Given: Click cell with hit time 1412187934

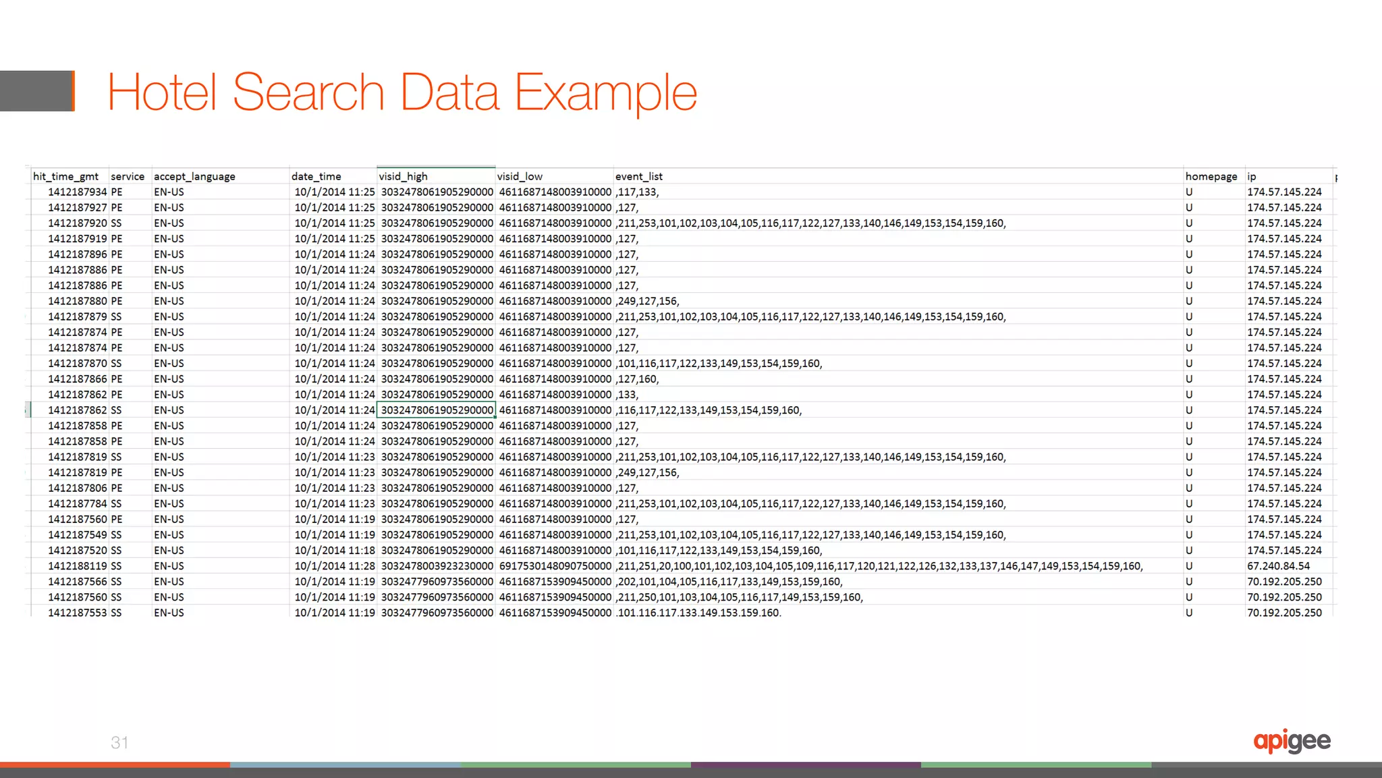Looking at the screenshot, I should (x=70, y=192).
